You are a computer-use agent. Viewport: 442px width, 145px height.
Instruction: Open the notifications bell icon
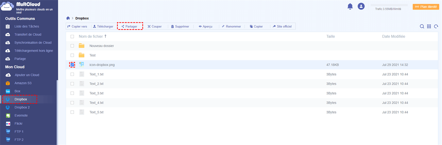[x=350, y=6]
